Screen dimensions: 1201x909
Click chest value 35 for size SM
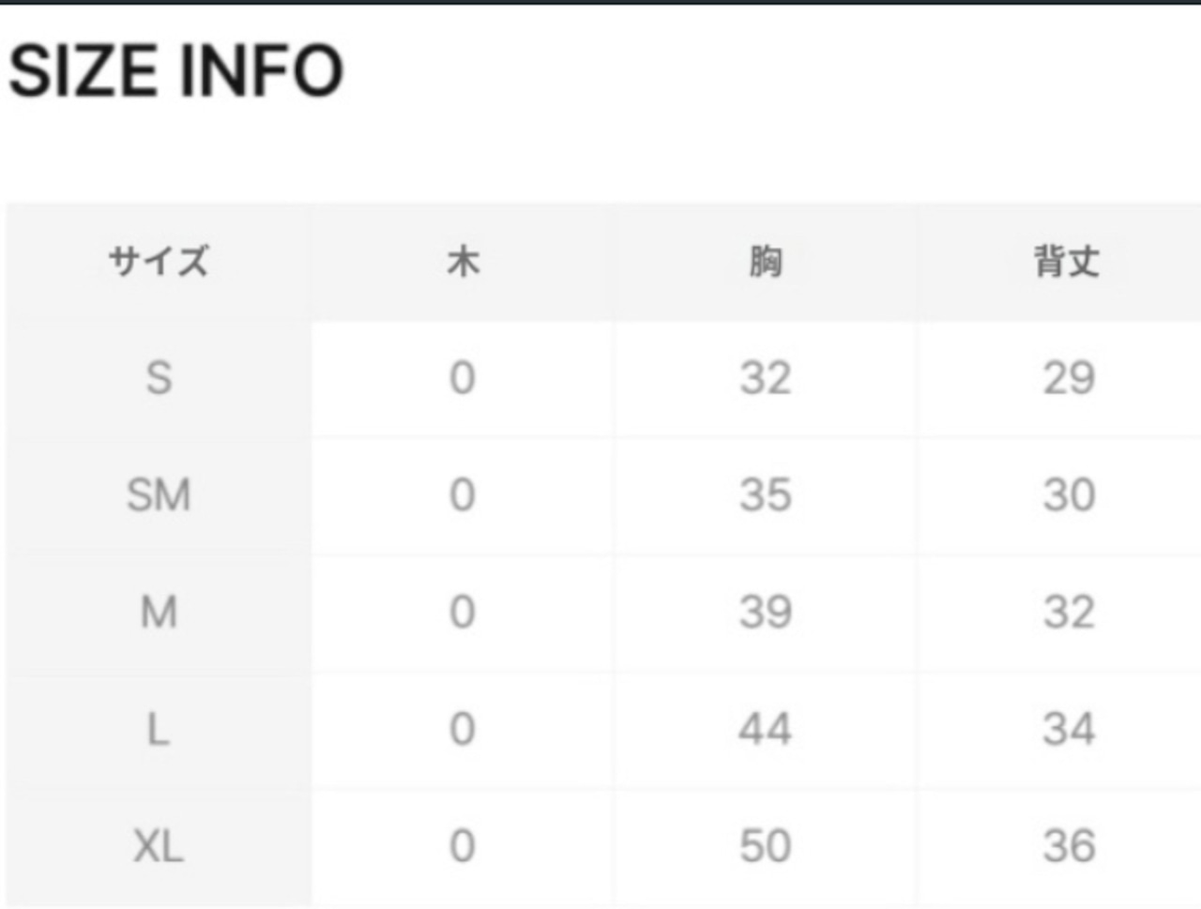click(766, 495)
